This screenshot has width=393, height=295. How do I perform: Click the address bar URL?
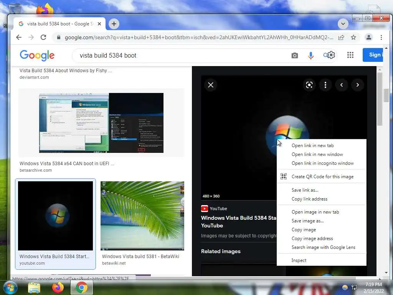coord(199,37)
